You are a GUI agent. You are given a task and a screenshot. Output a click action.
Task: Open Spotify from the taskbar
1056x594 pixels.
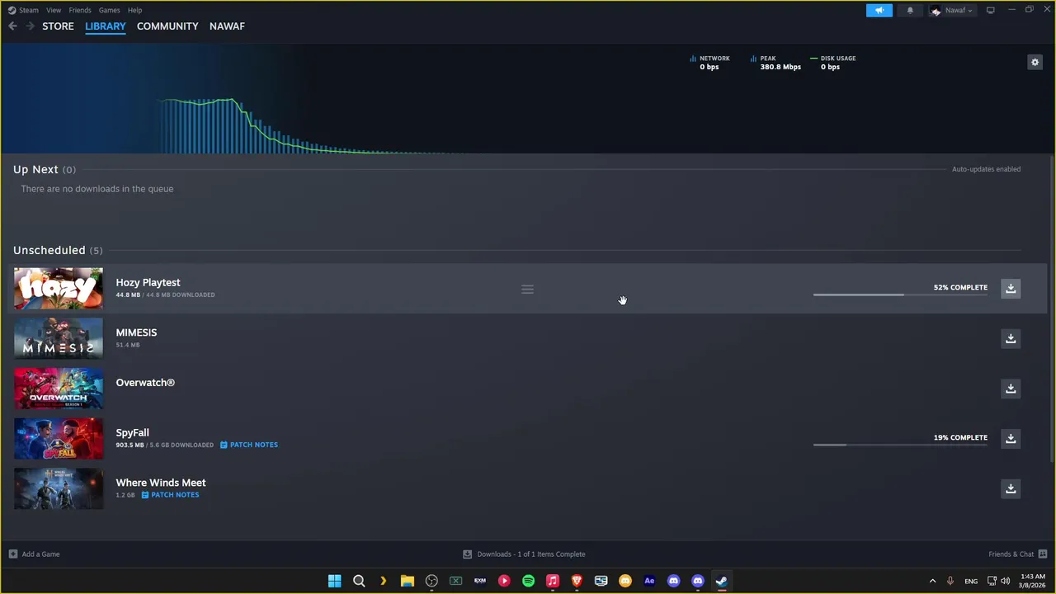pyautogui.click(x=528, y=581)
